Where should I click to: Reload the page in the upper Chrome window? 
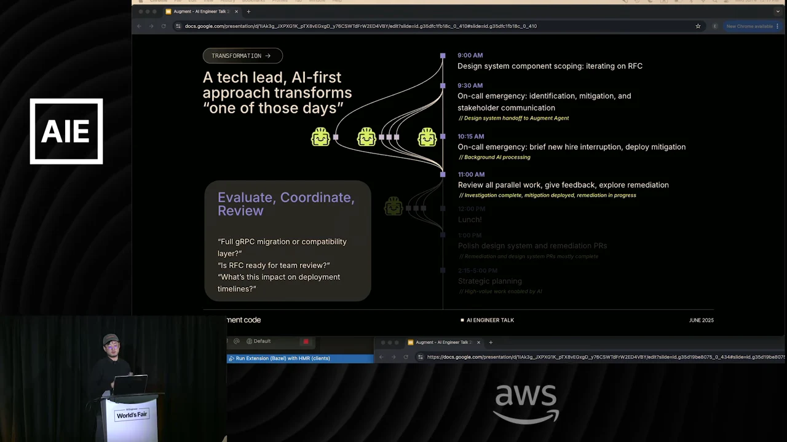tap(164, 26)
